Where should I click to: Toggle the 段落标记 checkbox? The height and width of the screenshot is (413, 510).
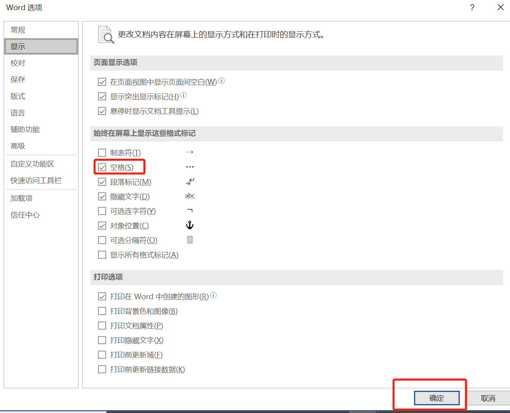102,182
